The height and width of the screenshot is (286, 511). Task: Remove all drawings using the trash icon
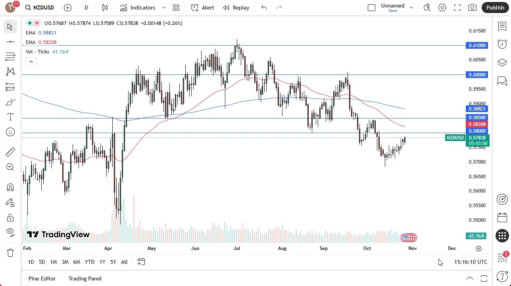10,252
